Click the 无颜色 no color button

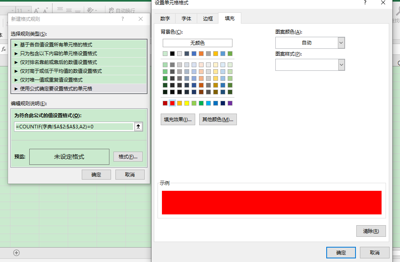click(x=198, y=43)
